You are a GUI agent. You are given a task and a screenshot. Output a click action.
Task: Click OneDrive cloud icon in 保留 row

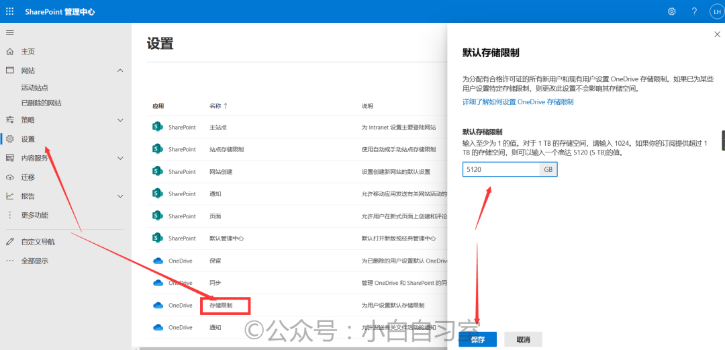pyautogui.click(x=158, y=261)
